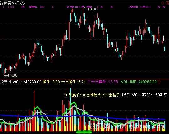Screen dimensions: 169x134
Task: Click the 换手: 0.80 reading
Action: click(51, 82)
